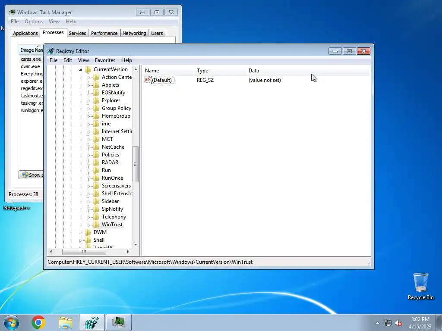Expand the Policies key arrow
This screenshot has height=331, width=442.
(x=88, y=155)
